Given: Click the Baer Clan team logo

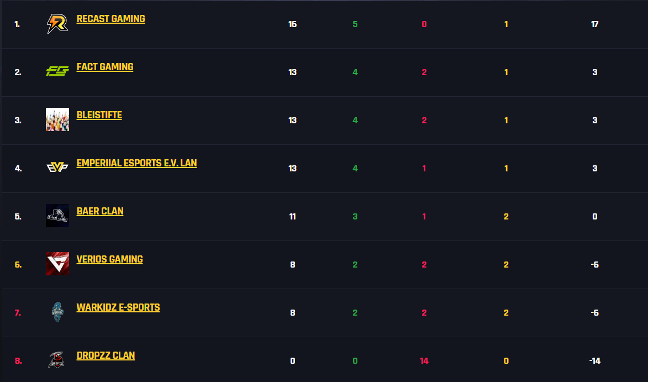Looking at the screenshot, I should click(x=57, y=216).
